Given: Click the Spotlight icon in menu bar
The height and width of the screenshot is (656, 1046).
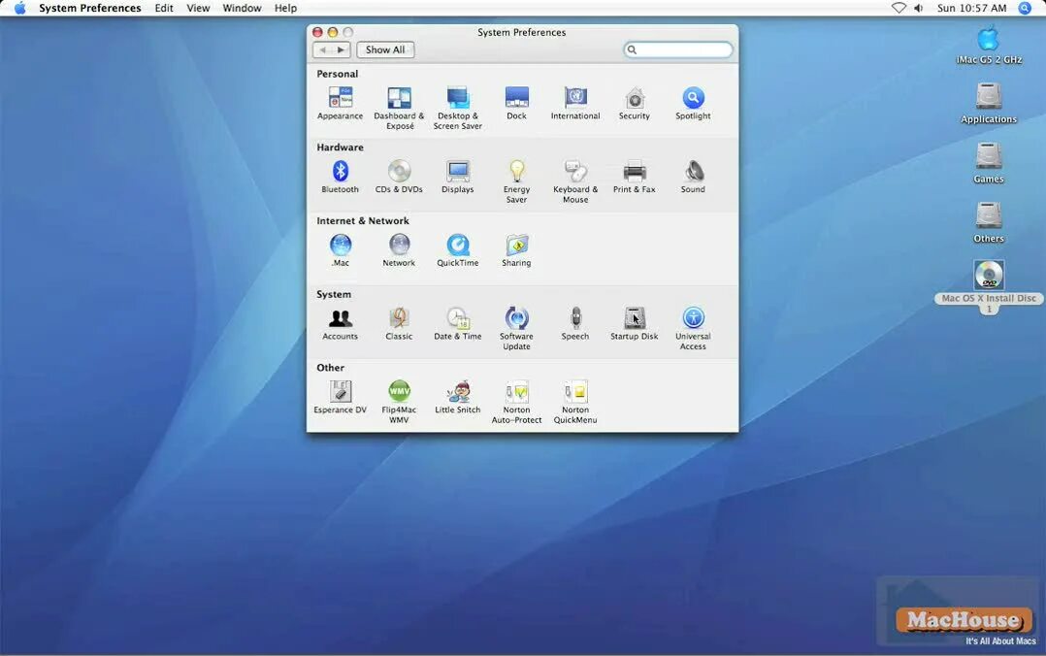Looking at the screenshot, I should pos(1026,8).
